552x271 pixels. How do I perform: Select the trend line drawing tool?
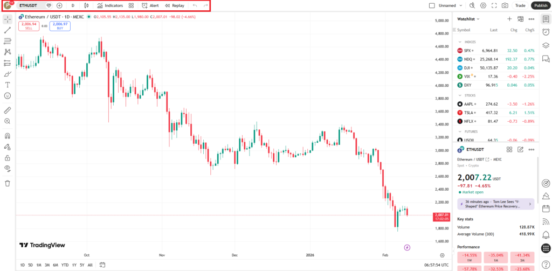[x=8, y=30]
